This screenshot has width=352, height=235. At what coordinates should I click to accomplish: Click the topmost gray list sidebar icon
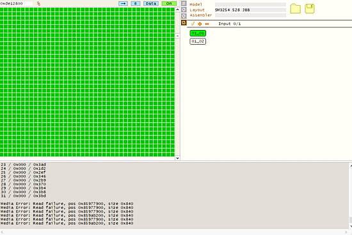click(184, 4)
